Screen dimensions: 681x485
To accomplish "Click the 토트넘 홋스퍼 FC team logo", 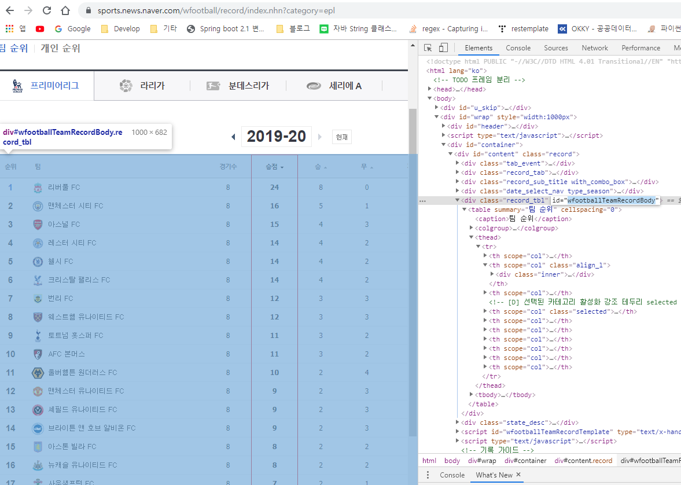I will tap(38, 336).
